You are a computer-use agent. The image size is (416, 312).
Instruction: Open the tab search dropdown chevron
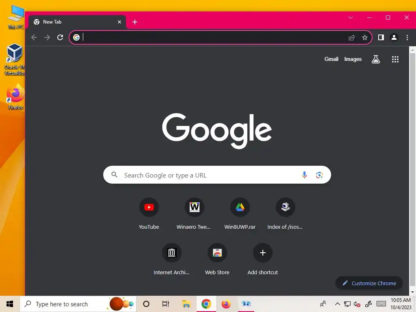point(351,17)
